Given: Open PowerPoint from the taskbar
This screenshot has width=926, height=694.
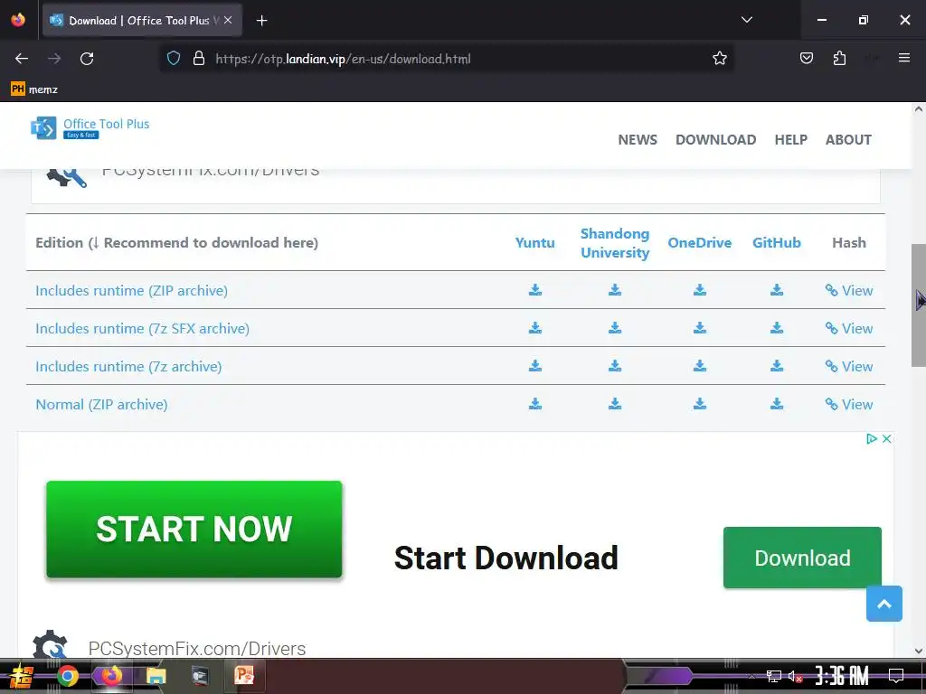Looking at the screenshot, I should pyautogui.click(x=244, y=675).
